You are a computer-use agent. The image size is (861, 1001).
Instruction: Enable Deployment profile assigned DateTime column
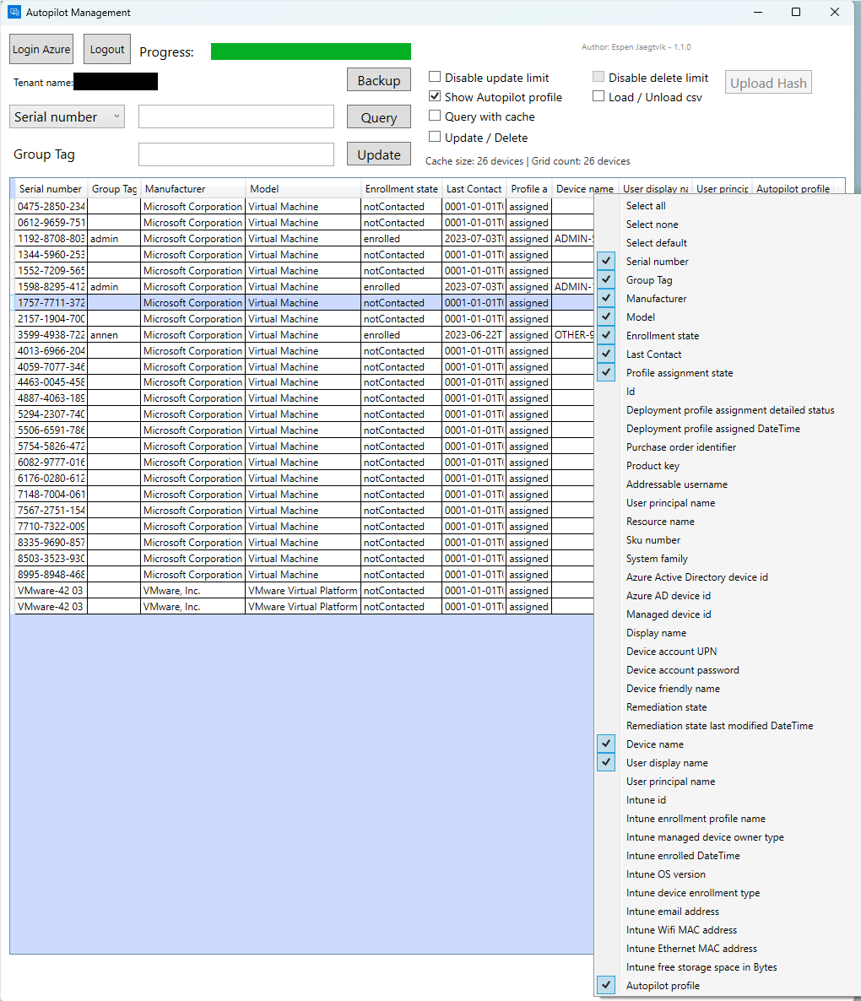click(713, 429)
